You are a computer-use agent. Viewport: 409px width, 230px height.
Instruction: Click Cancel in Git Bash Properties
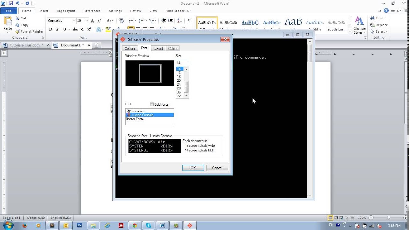tap(217, 168)
